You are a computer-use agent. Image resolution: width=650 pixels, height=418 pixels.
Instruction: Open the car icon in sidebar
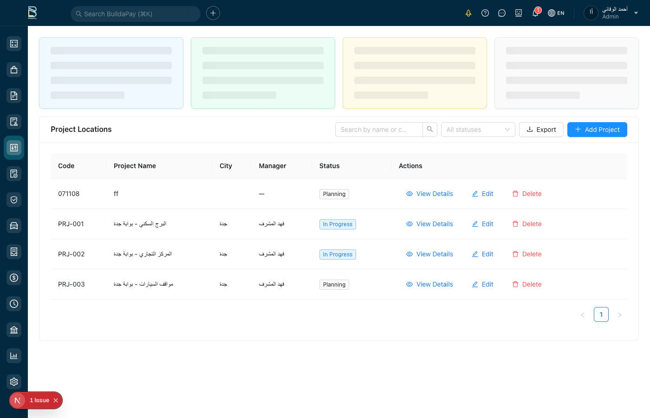click(x=14, y=226)
